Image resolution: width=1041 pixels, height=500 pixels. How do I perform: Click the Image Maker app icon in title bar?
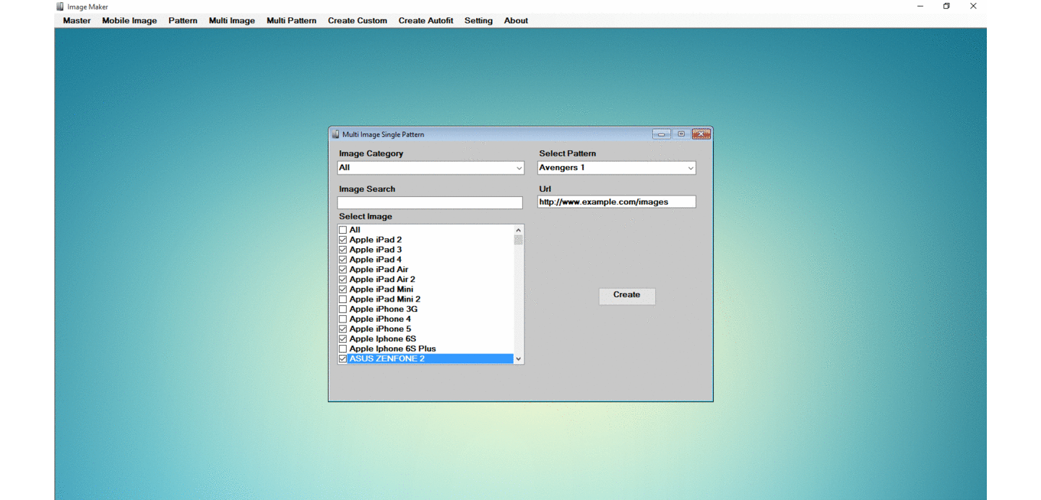coord(60,6)
